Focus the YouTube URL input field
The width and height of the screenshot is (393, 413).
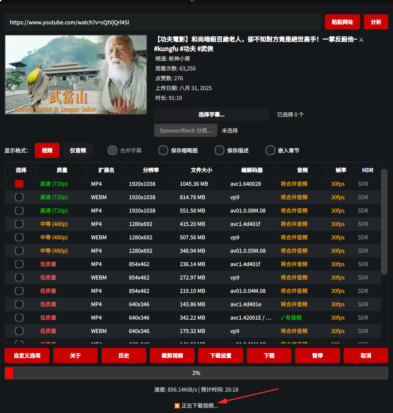pyautogui.click(x=163, y=22)
